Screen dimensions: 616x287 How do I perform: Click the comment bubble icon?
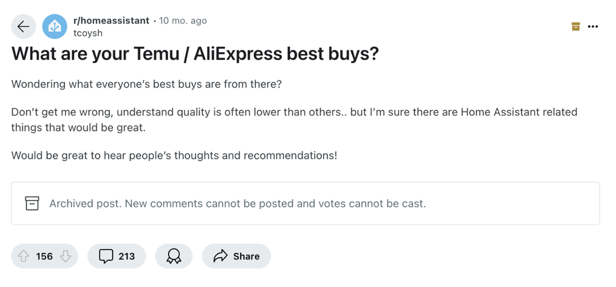pos(106,256)
